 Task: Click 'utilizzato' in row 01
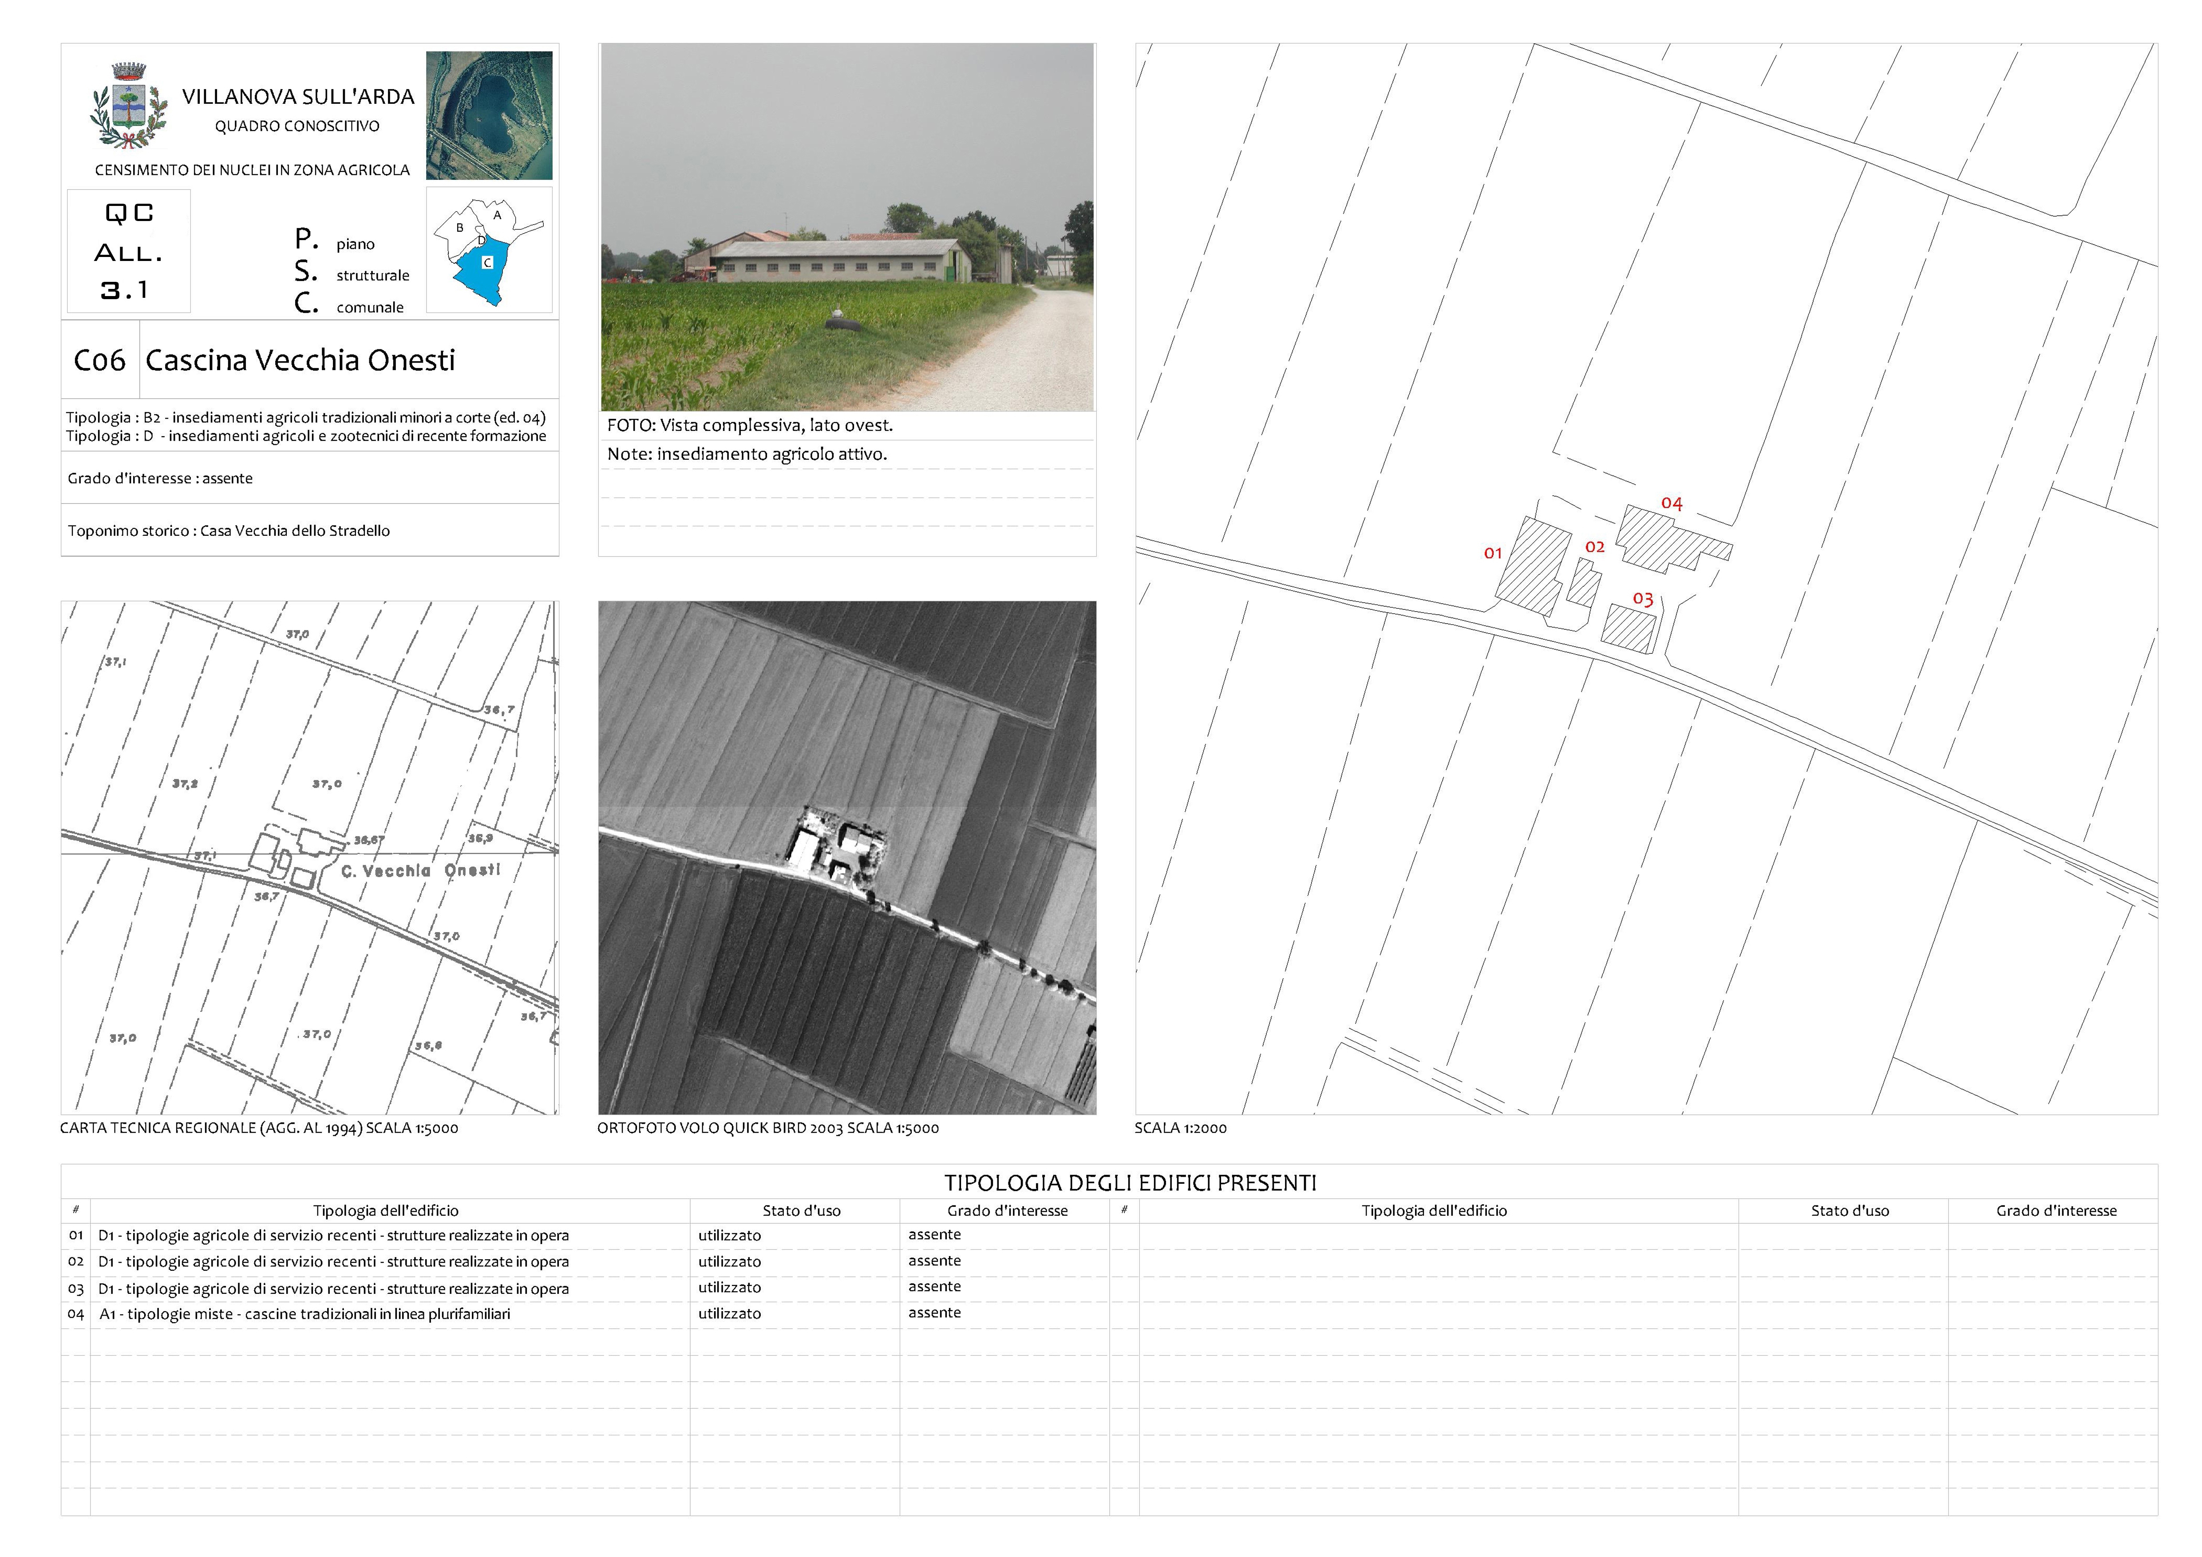click(x=730, y=1236)
